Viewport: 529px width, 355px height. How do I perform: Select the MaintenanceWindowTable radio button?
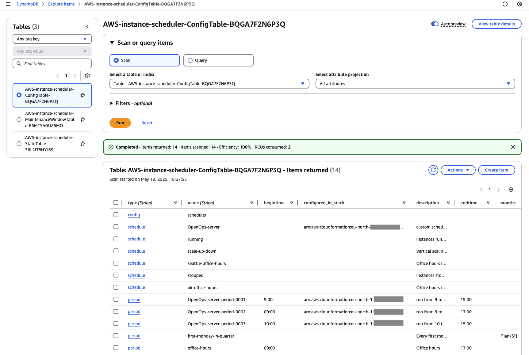click(x=19, y=119)
